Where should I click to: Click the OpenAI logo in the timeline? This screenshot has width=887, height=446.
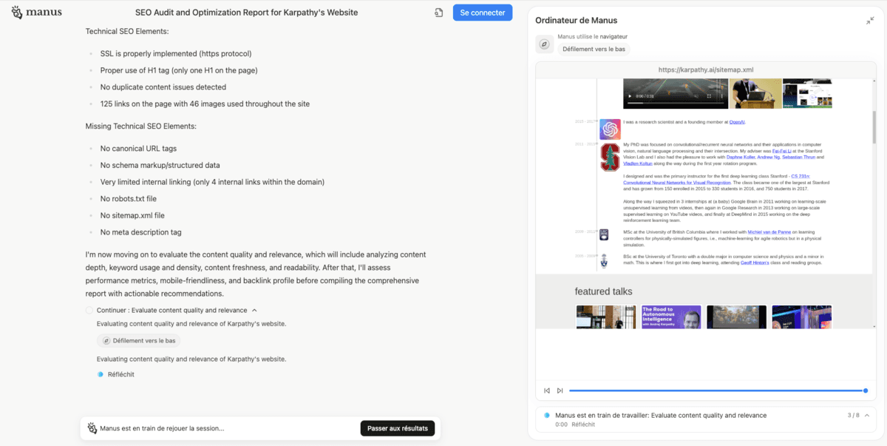610,129
